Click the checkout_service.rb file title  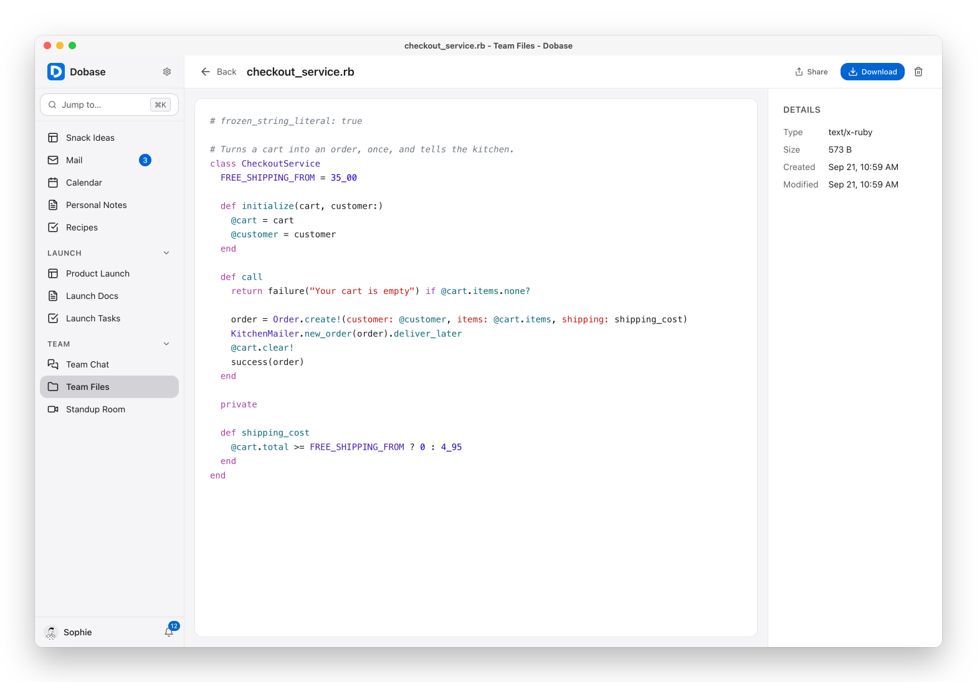click(x=300, y=72)
